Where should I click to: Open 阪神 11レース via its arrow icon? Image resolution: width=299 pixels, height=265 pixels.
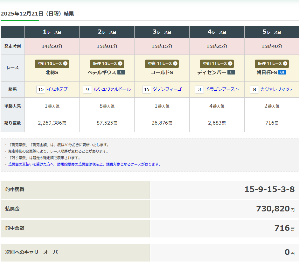click(x=285, y=64)
